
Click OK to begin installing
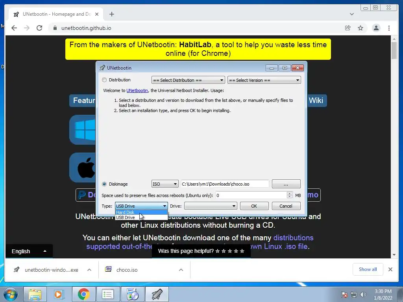coord(254,206)
